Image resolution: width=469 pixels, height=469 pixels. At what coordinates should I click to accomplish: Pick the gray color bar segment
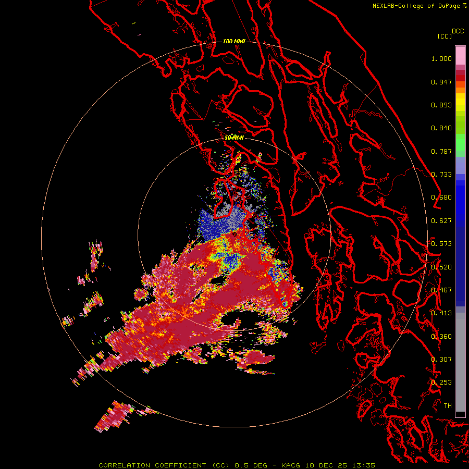pyautogui.click(x=460, y=362)
